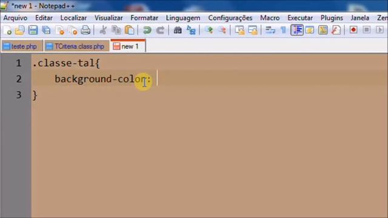388x218 pixels.
Task: Open the Configurações menu
Action: (230, 18)
